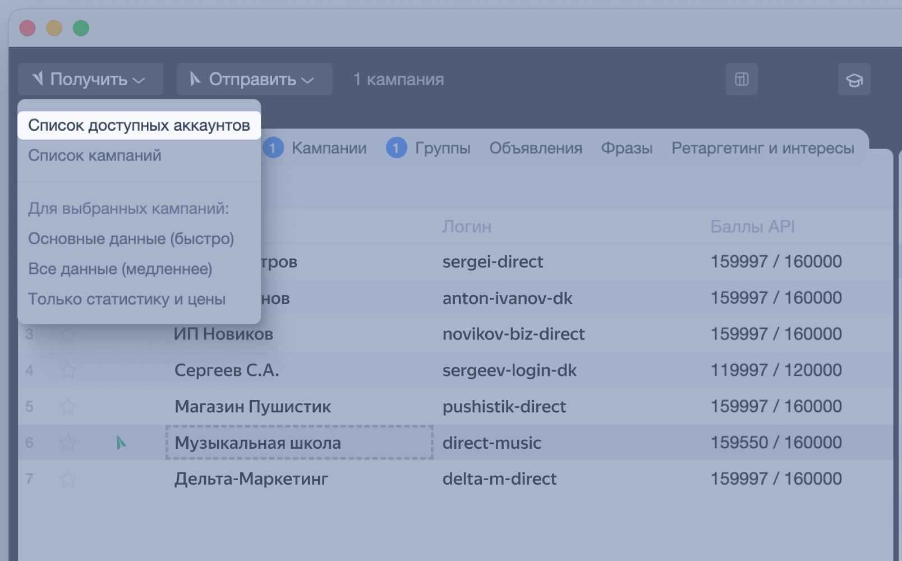Switch to the Объявления tab
The width and height of the screenshot is (902, 561).
pyautogui.click(x=535, y=148)
